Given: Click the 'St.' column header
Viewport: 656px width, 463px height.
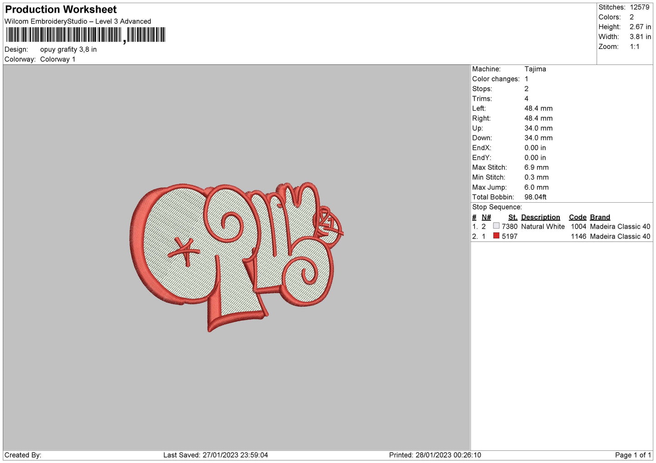Looking at the screenshot, I should coord(513,217).
